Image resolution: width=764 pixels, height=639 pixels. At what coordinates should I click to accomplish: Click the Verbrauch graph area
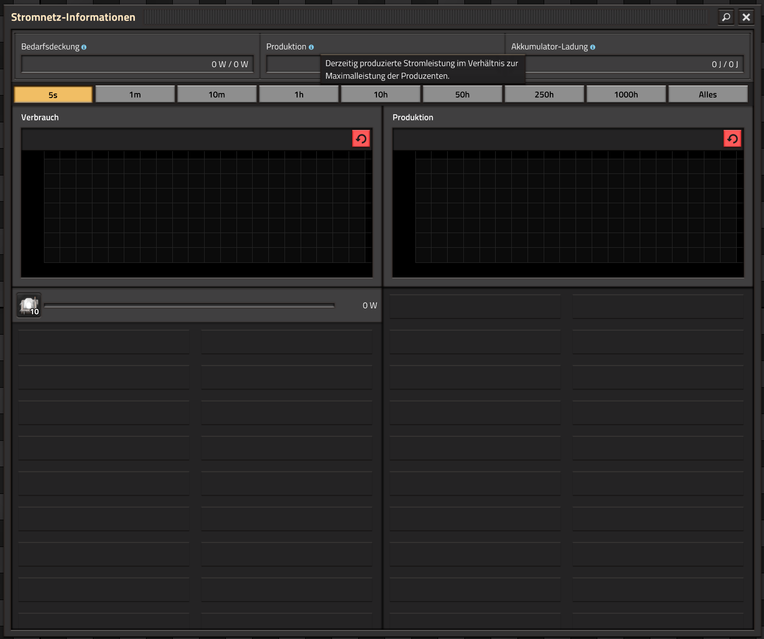(x=197, y=213)
